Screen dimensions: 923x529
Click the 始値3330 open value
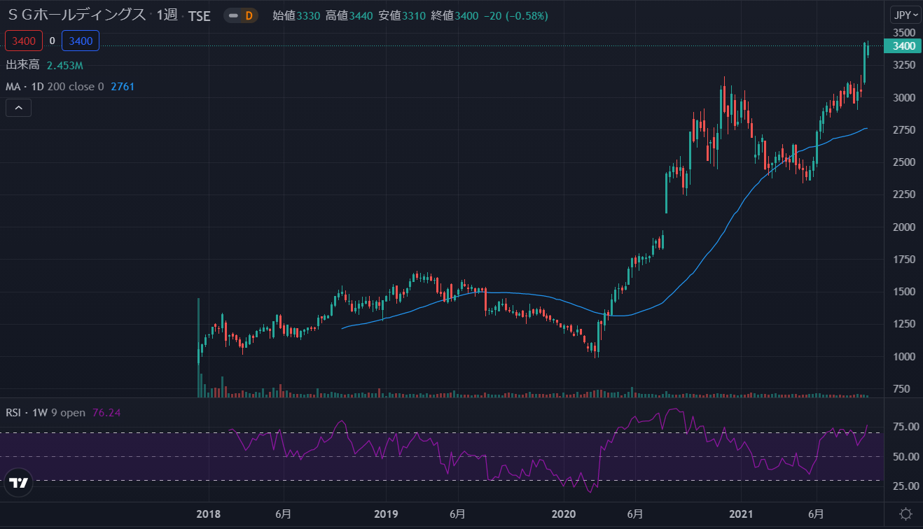click(x=297, y=15)
